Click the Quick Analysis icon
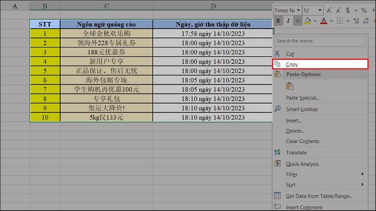 (x=277, y=163)
